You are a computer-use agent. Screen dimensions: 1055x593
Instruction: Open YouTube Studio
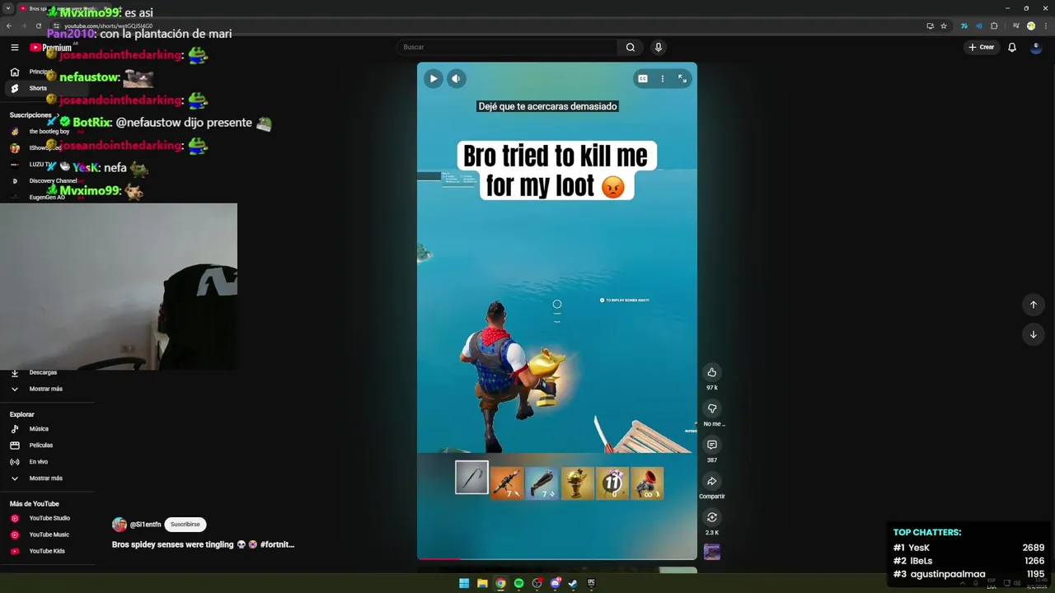(49, 518)
